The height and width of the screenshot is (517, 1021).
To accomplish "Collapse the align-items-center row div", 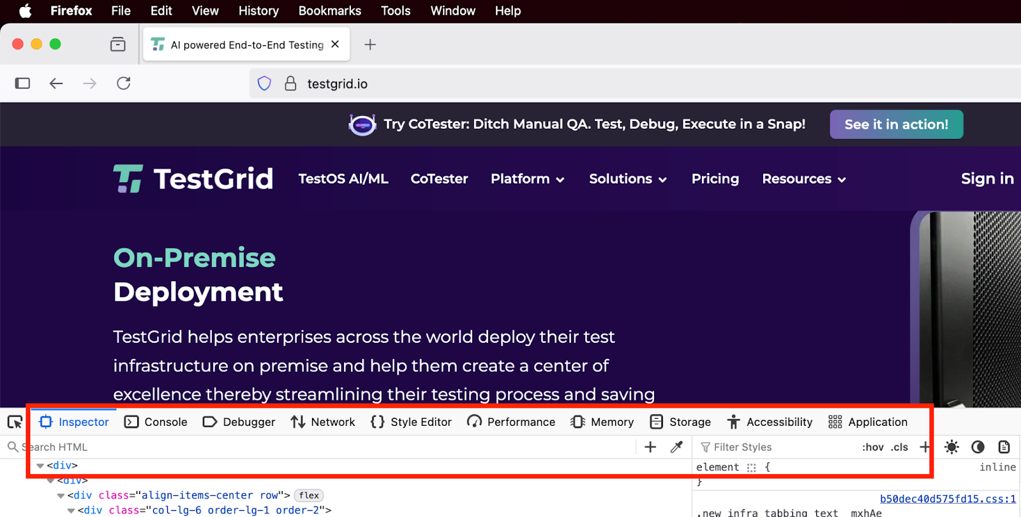I will tap(61, 495).
